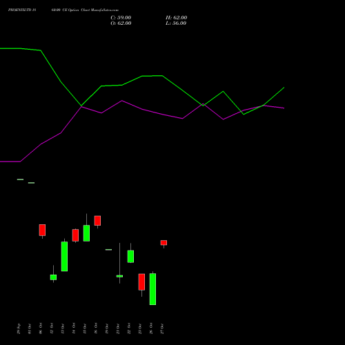Click the low value L: 56.00
Screen dimensions: 345x345
(176, 23)
